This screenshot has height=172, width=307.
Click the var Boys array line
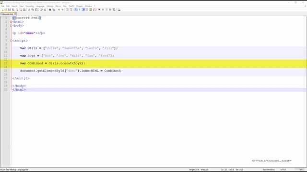[67, 56]
